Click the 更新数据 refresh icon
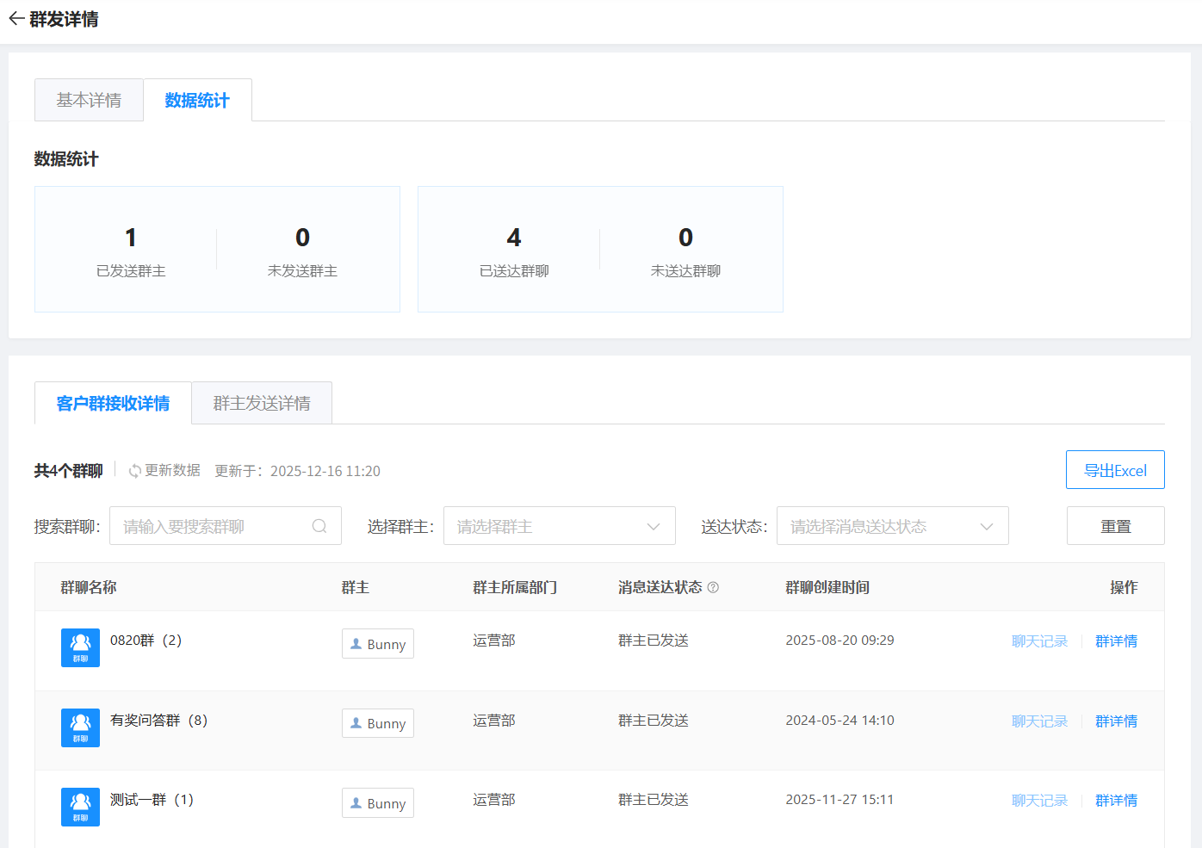 coord(135,471)
